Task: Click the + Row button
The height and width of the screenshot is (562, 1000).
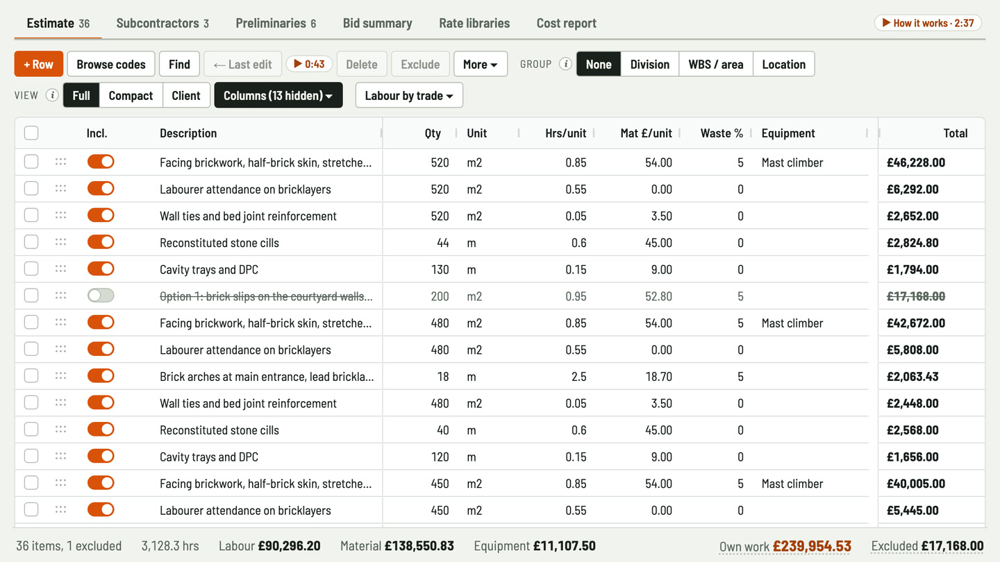Action: pyautogui.click(x=39, y=64)
